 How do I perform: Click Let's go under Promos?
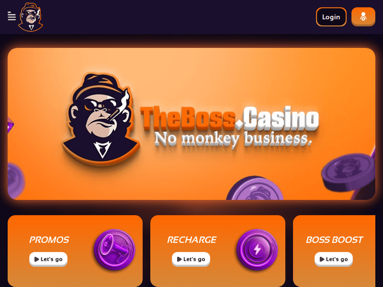(x=48, y=259)
